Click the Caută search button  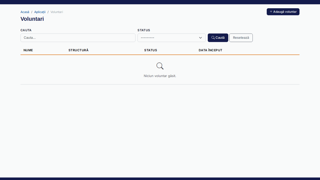tap(218, 38)
